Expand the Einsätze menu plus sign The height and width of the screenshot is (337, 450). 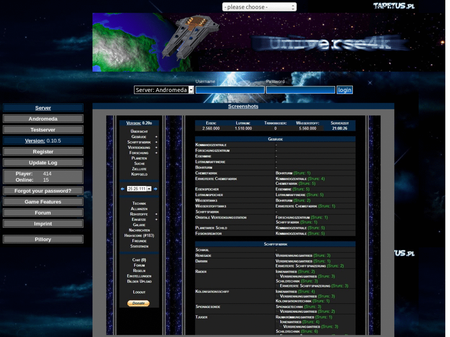click(156, 219)
